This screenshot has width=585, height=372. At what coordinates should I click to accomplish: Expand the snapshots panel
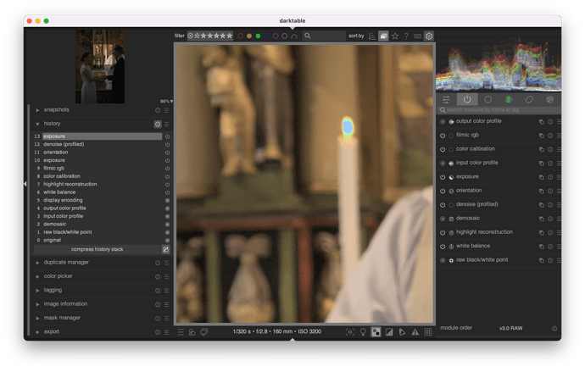[37, 110]
